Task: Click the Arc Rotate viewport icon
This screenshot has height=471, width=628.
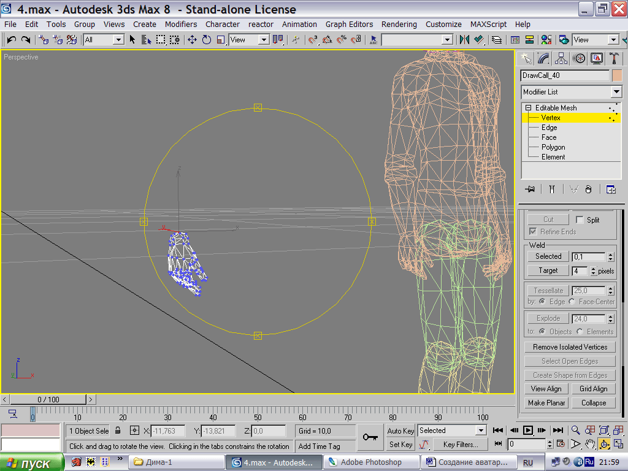Action: 604,444
